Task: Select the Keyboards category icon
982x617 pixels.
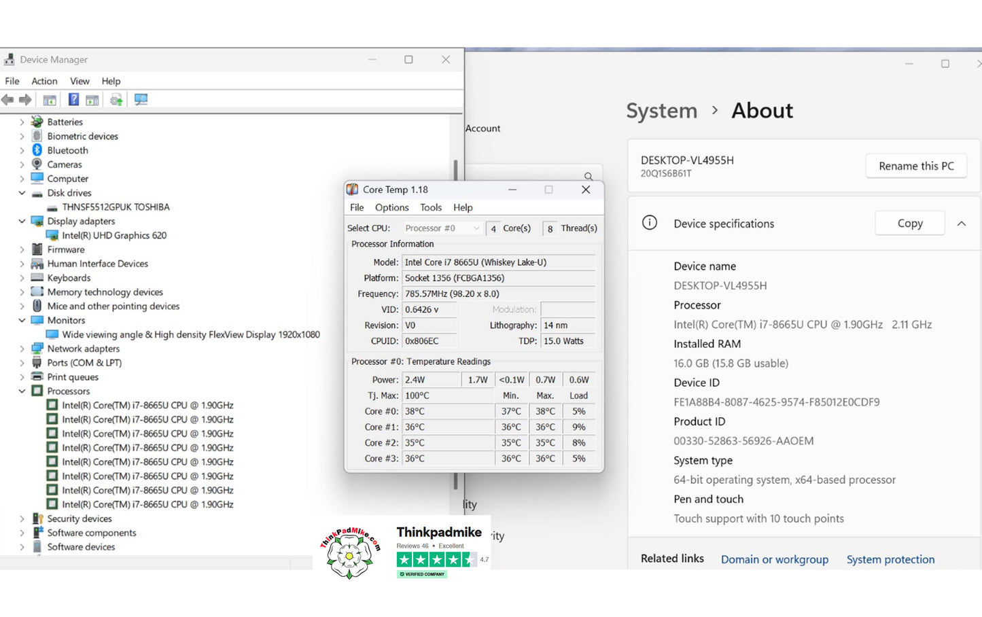Action: coord(37,277)
